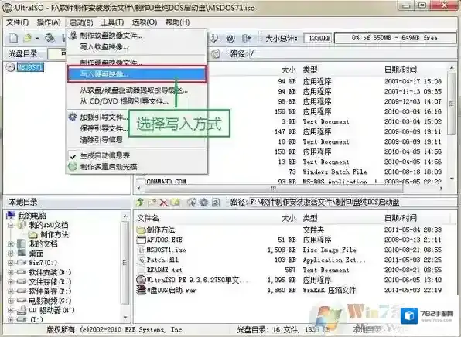Click 文件名 column header in local list
Image resolution: width=461 pixels, height=337 pixels.
(x=149, y=218)
